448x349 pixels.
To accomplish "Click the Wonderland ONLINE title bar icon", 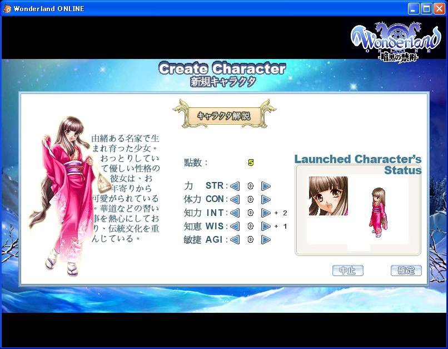I will pos(7,8).
